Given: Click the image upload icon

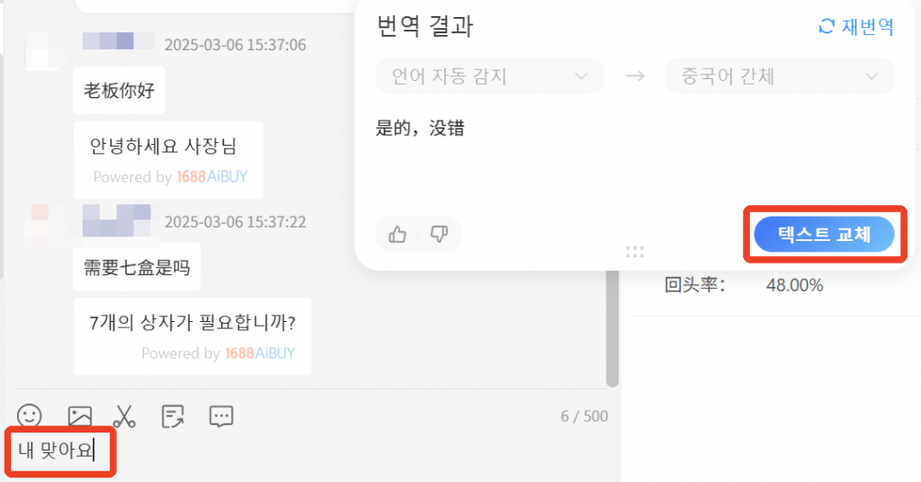Looking at the screenshot, I should click(x=79, y=416).
